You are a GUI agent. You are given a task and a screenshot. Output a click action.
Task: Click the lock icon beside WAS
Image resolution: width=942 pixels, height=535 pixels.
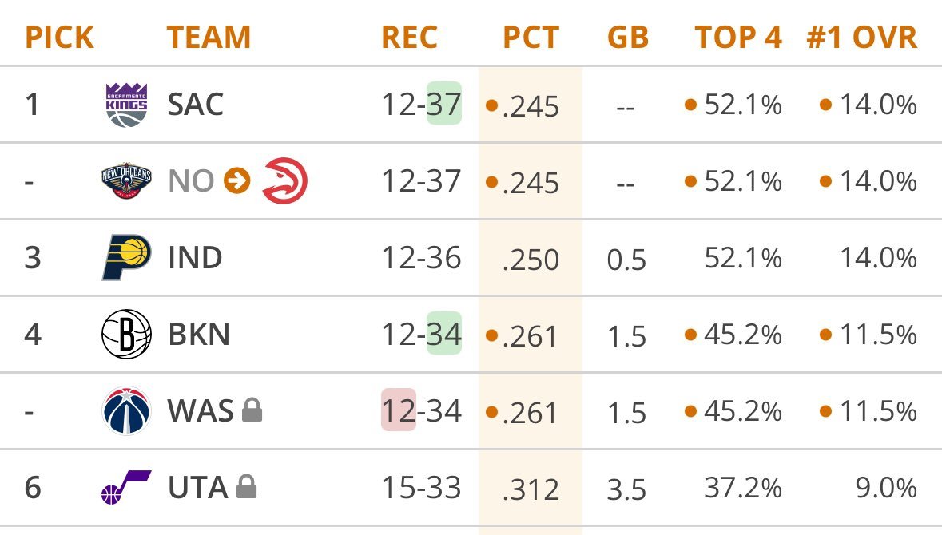click(252, 411)
